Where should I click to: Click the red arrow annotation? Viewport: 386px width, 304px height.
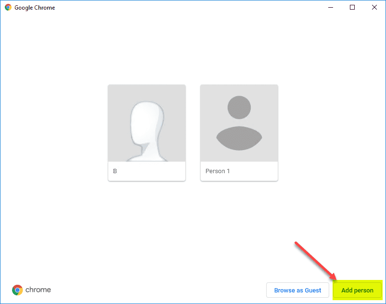(315, 262)
